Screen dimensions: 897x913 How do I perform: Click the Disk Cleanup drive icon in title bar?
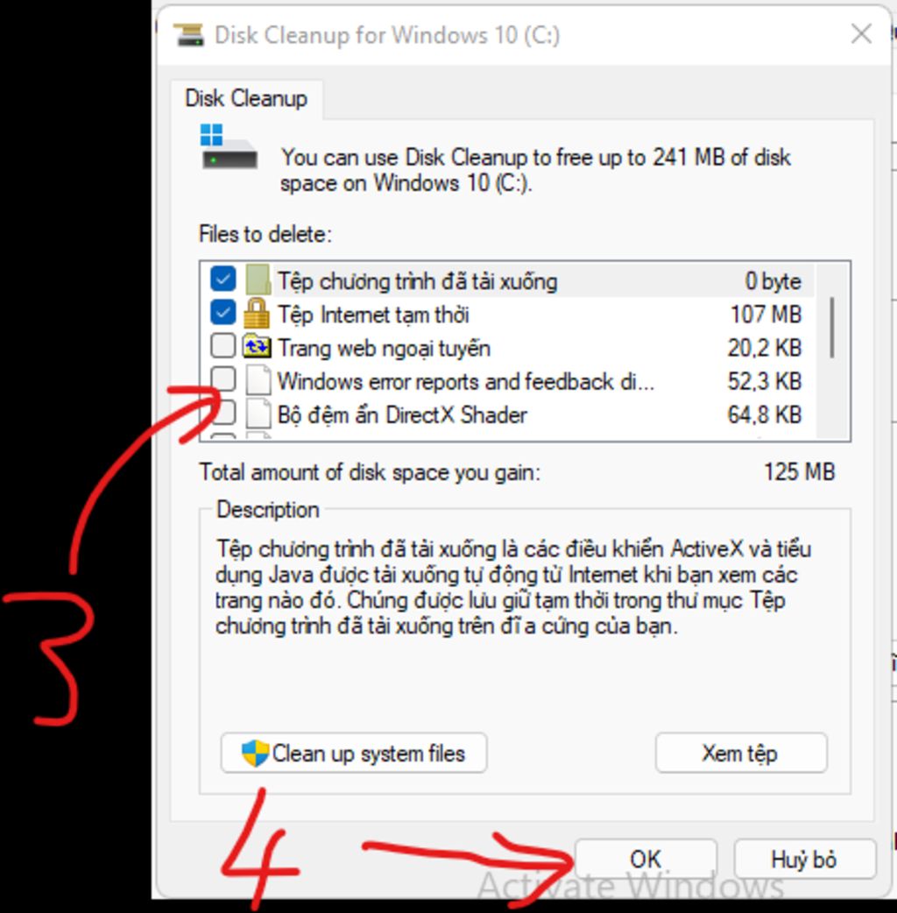pos(189,35)
